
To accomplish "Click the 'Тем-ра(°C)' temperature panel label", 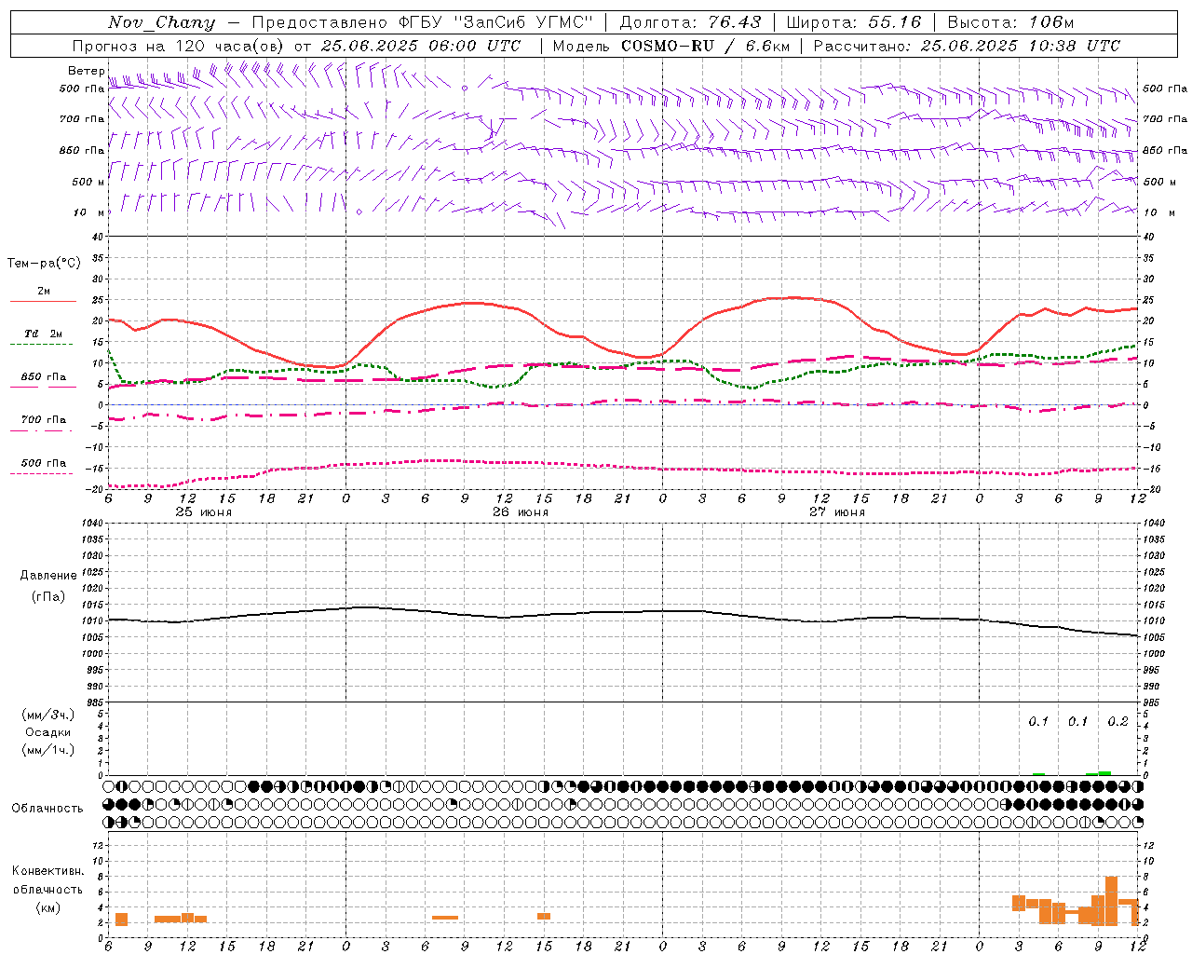I will [44, 264].
